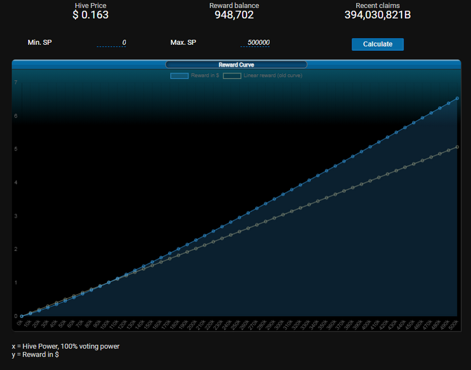Click the Recent claims value 394,030,821B
Screen dimensions: 471x370
pos(378,15)
